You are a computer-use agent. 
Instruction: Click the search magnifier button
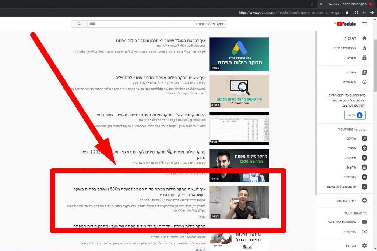point(80,24)
